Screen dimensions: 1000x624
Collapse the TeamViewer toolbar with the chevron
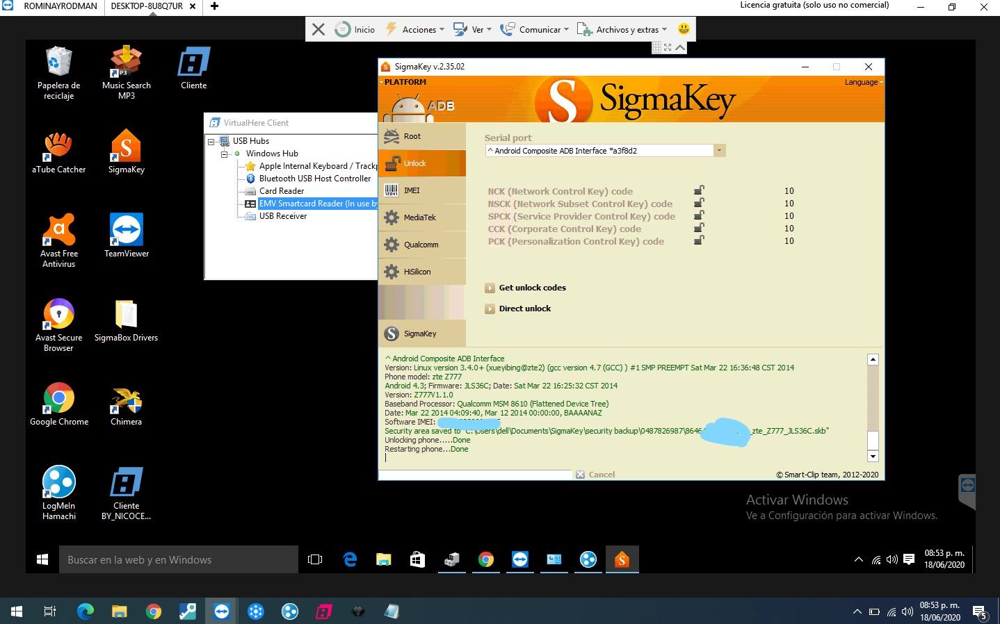tap(681, 47)
